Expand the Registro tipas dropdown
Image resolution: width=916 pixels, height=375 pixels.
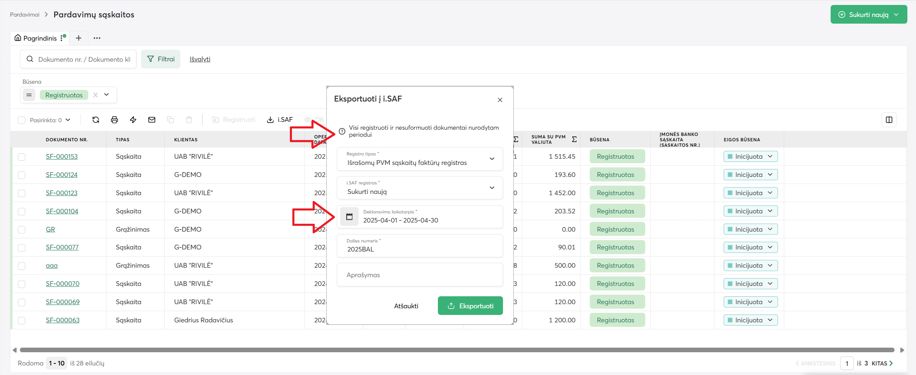pyautogui.click(x=492, y=159)
